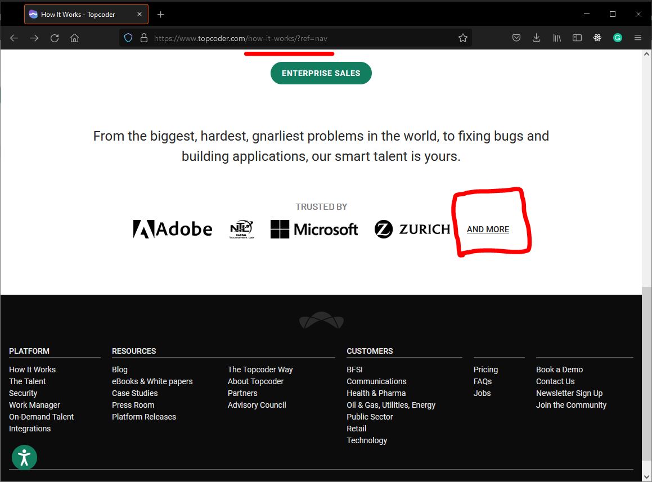The width and height of the screenshot is (652, 482).
Task: Reload the page with the refresh icon
Action: pyautogui.click(x=55, y=38)
